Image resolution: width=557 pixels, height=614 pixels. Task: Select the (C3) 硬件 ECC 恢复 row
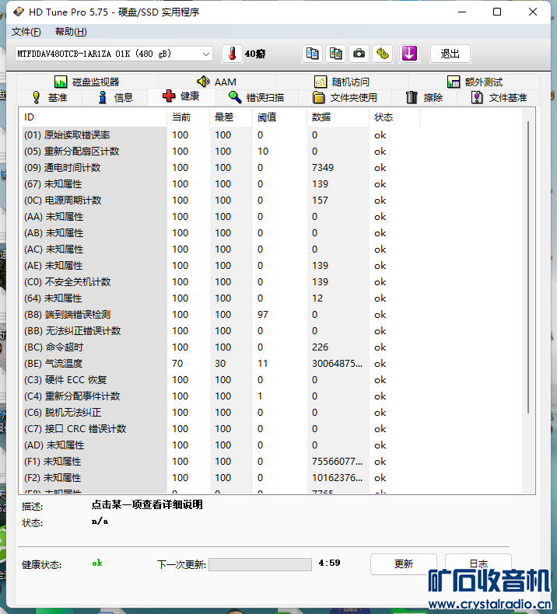pos(271,380)
